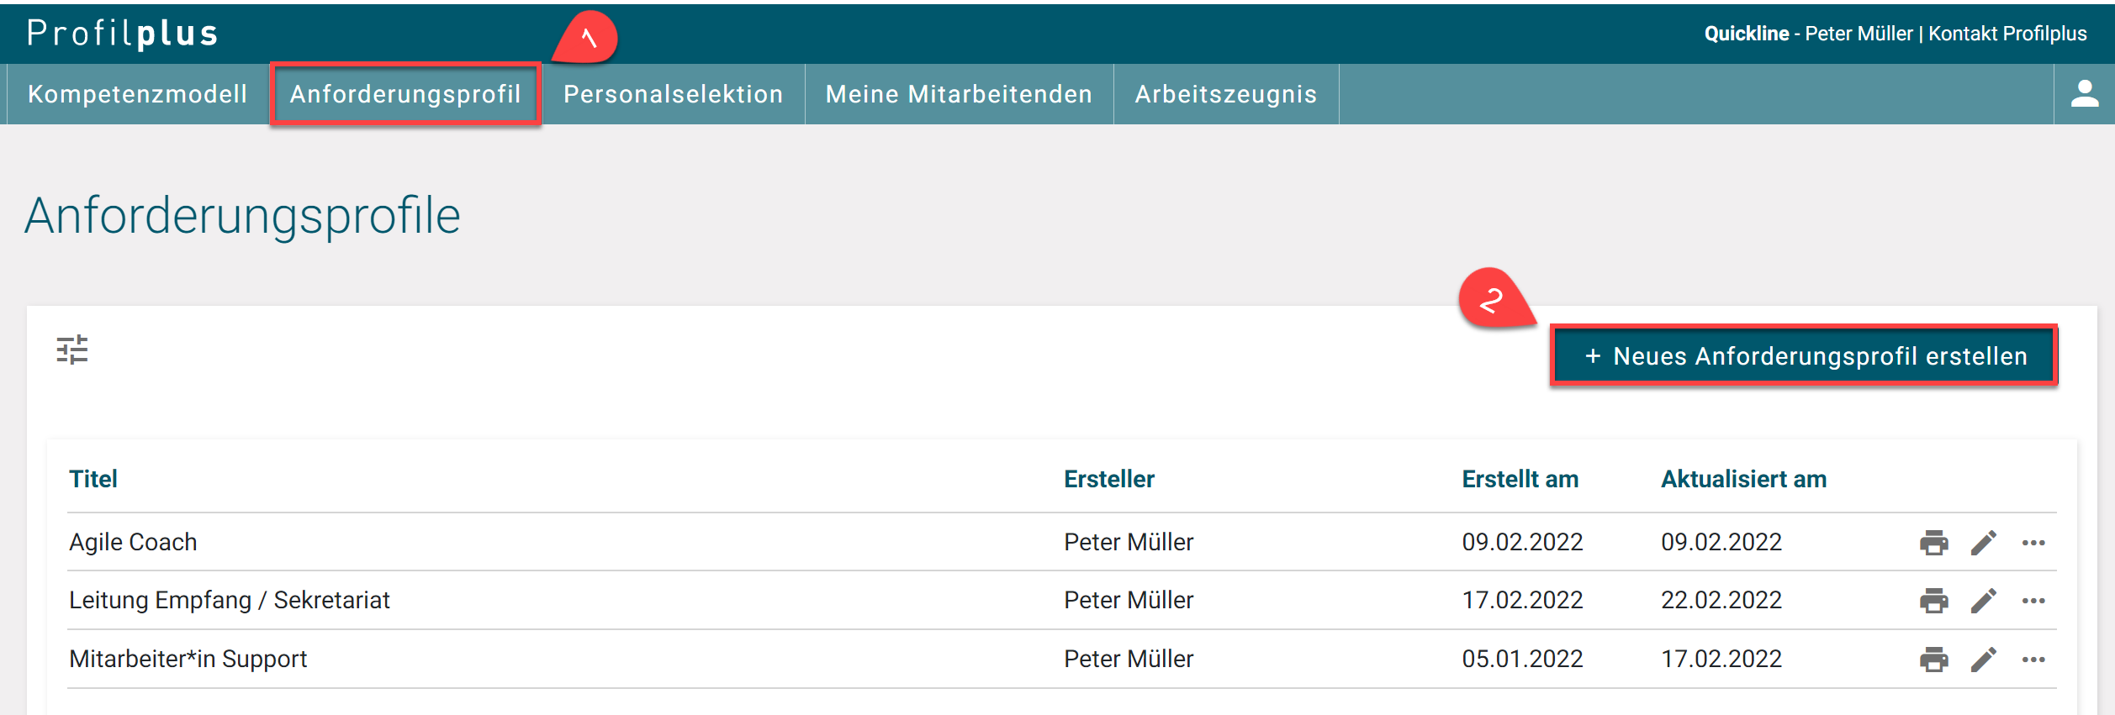2115x715 pixels.
Task: Open the Personalselektion tab
Action: (x=673, y=94)
